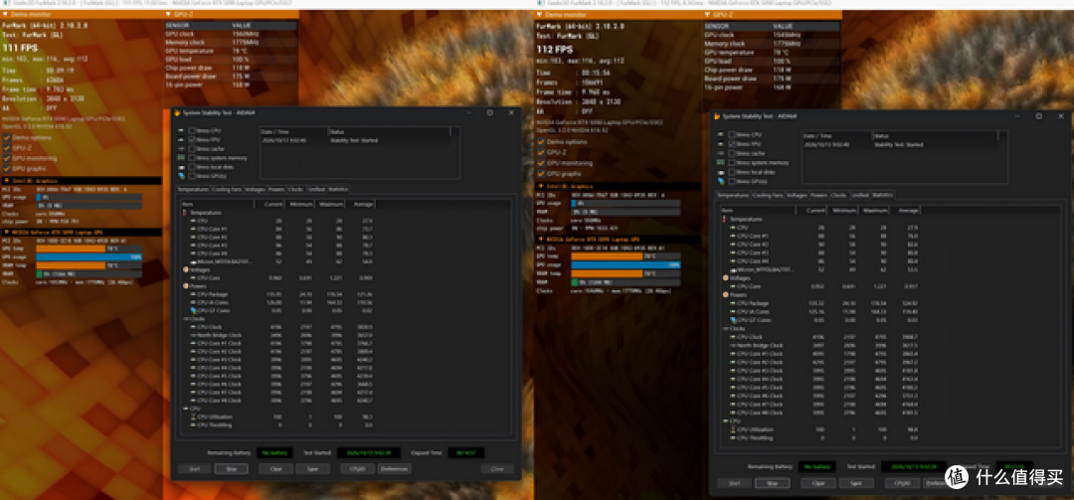This screenshot has height=500, width=1074.
Task: Enable Stress CPU checkbox in left AIDA64 window
Action: click(192, 130)
